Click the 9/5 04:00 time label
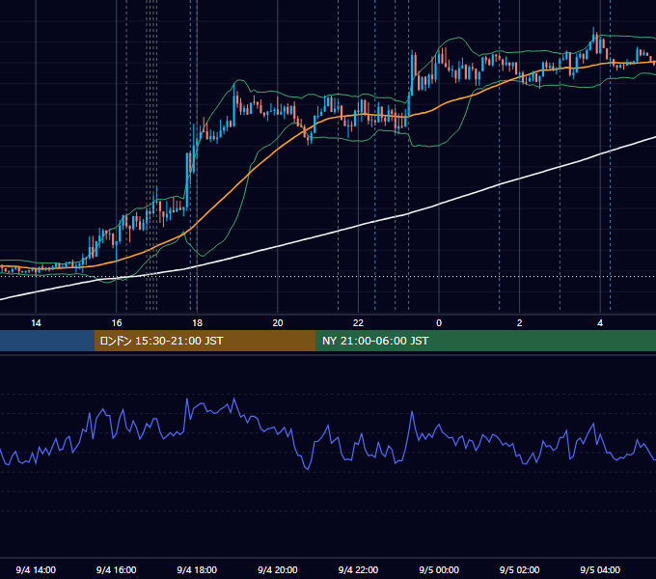 point(600,569)
